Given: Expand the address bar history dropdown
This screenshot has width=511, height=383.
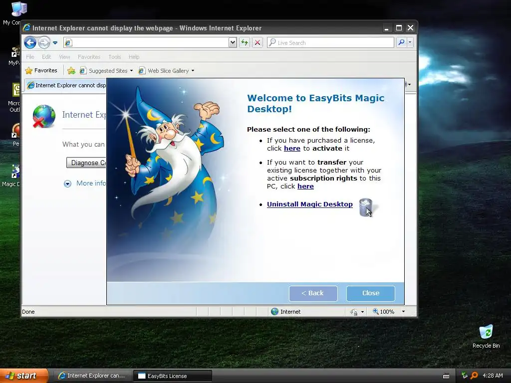Looking at the screenshot, I should point(233,42).
